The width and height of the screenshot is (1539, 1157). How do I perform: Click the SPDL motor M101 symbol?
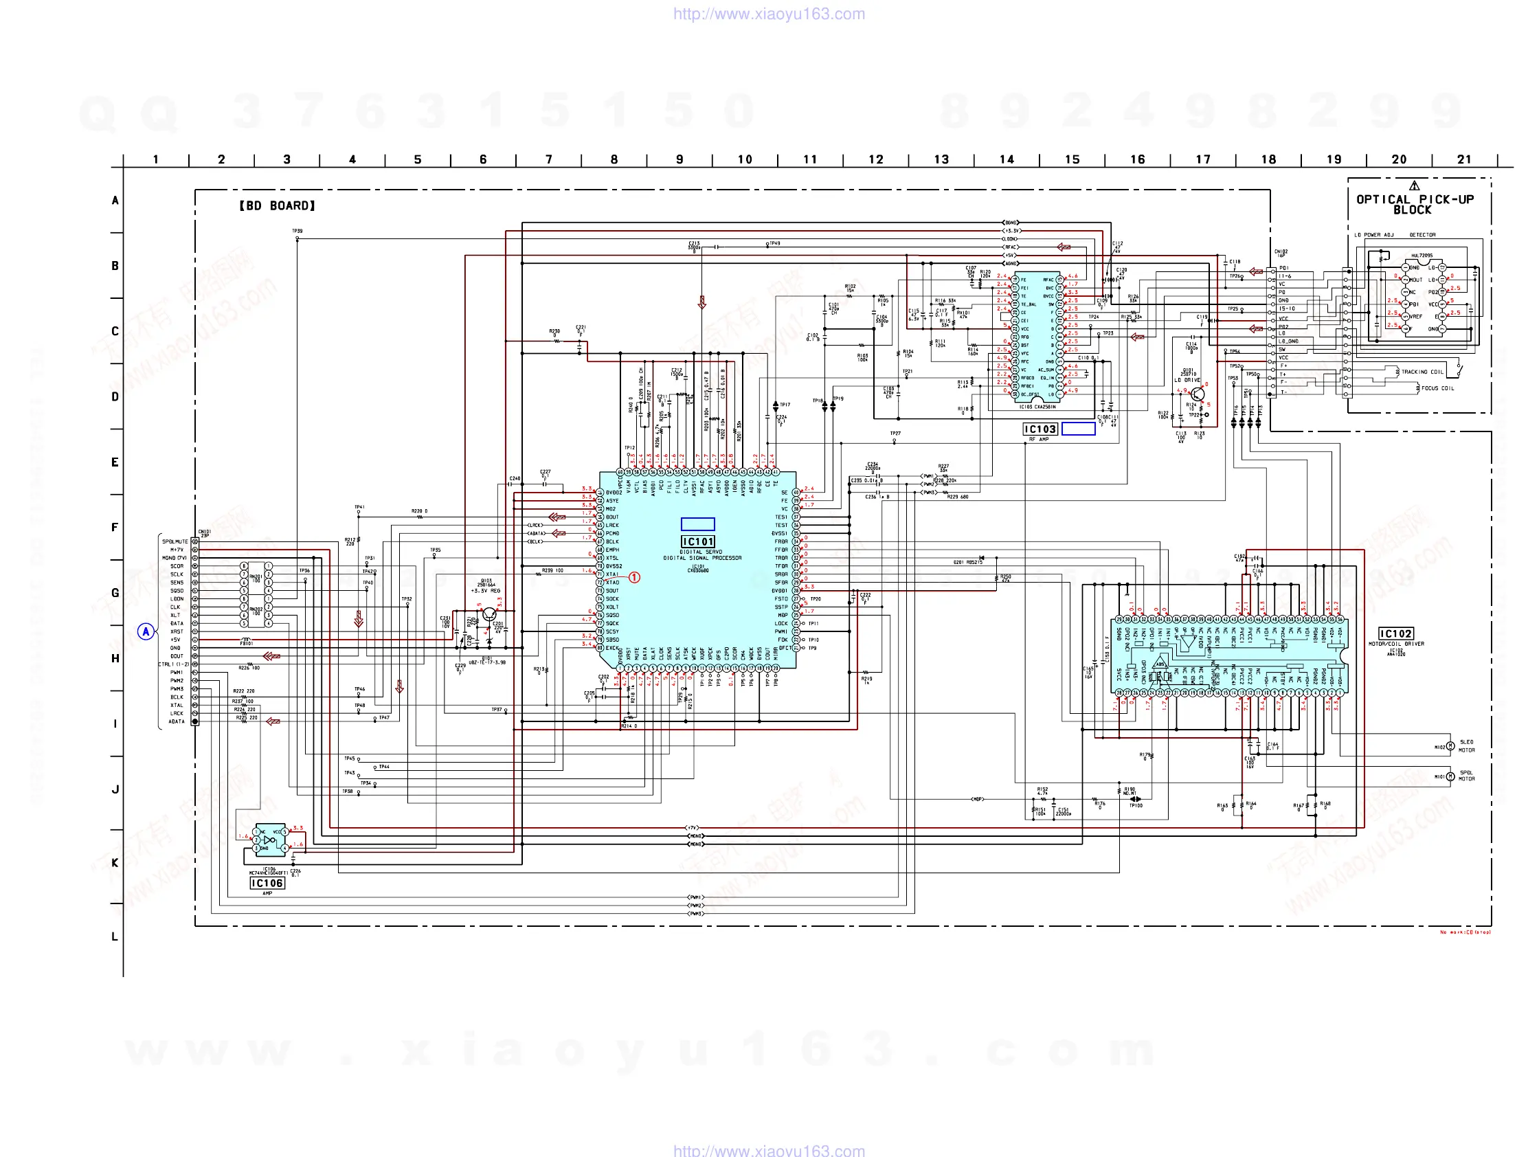(x=1450, y=776)
